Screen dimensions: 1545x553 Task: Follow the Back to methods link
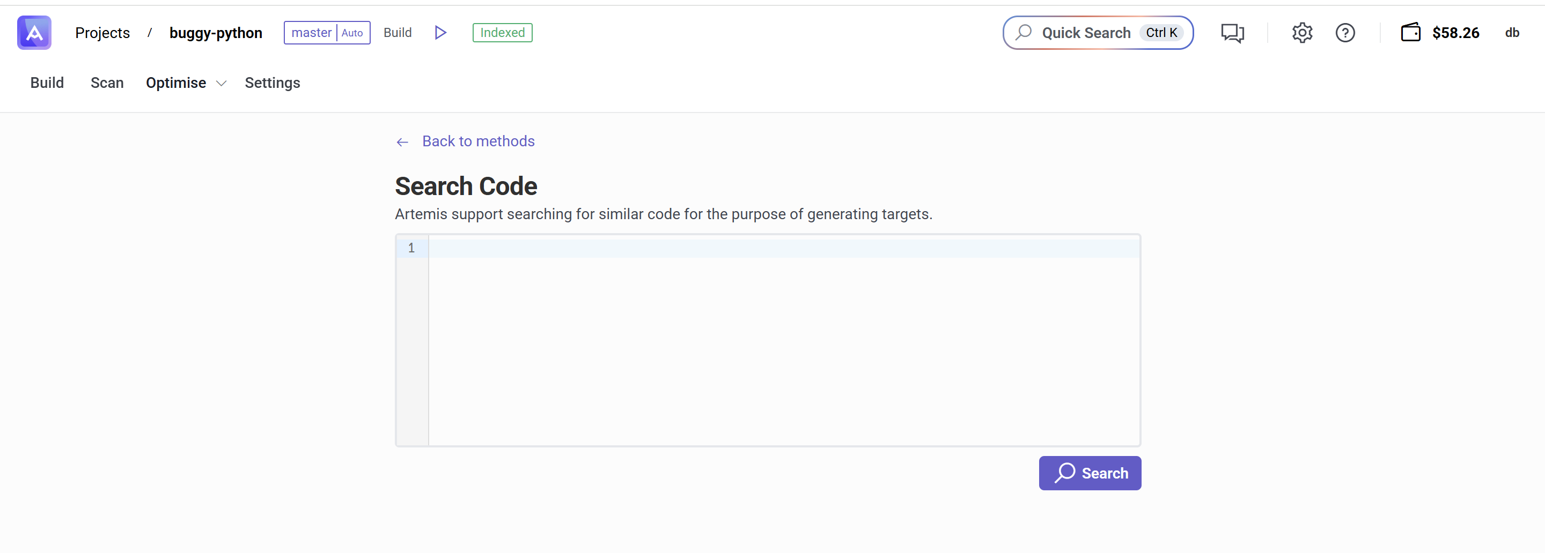point(478,141)
